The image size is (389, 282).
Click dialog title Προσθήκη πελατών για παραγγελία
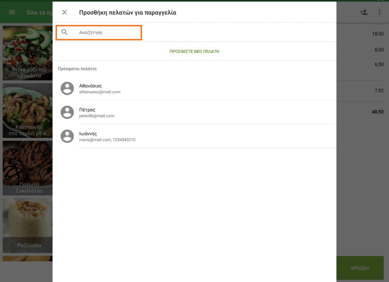(x=128, y=12)
